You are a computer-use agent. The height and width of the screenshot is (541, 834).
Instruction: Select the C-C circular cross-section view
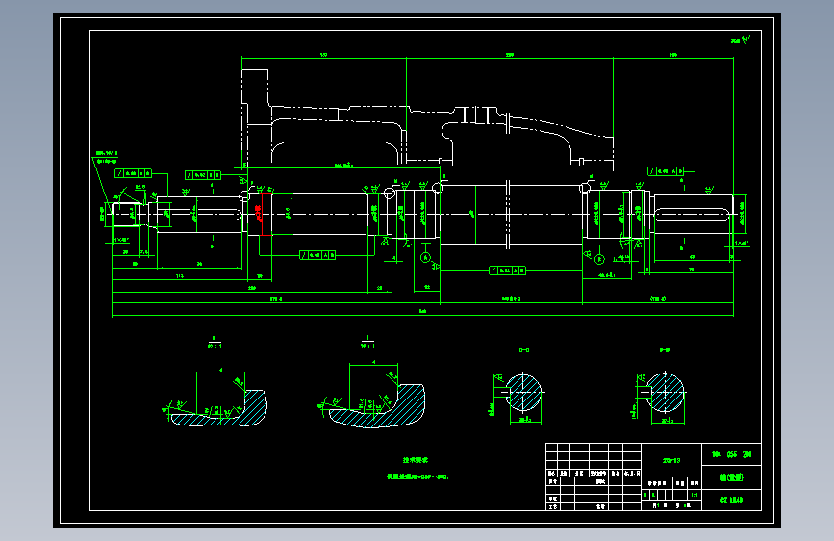[x=523, y=393]
